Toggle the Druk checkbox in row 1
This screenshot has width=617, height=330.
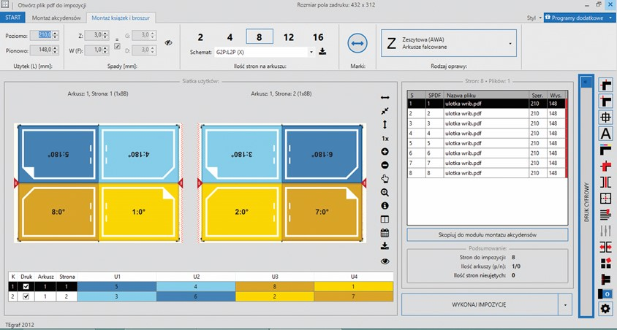(x=27, y=287)
